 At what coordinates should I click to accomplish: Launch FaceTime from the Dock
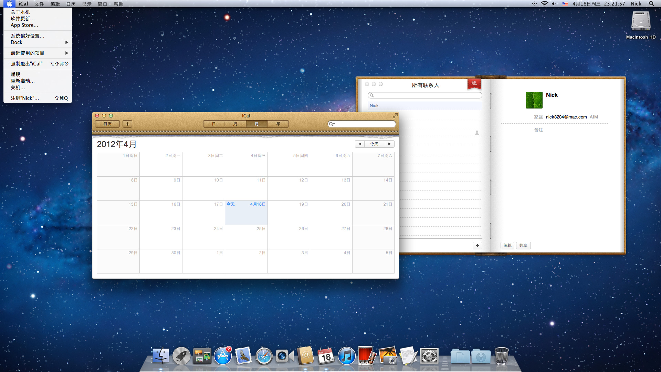(284, 356)
